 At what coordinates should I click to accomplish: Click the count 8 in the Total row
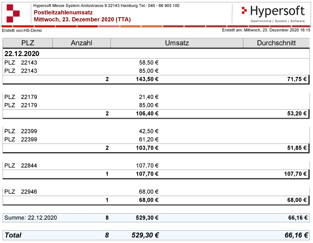(x=107, y=235)
